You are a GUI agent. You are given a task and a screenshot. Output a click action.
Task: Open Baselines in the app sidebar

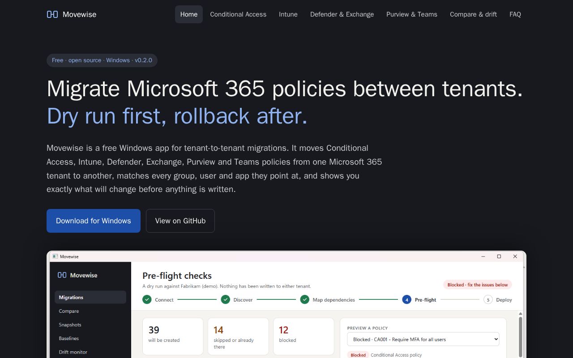(x=90, y=338)
